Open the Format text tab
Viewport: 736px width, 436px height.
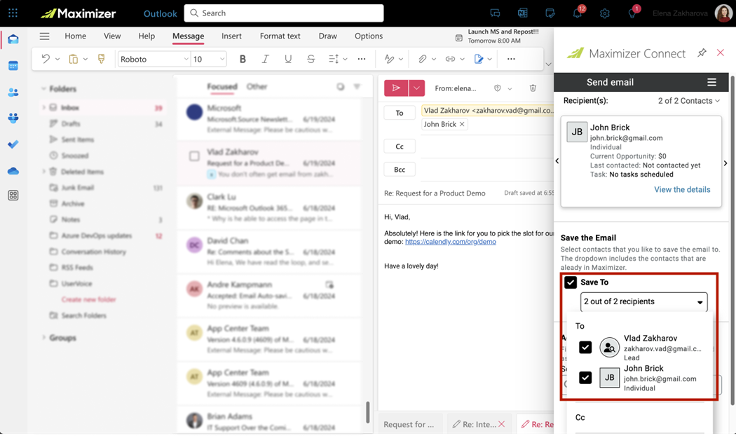point(280,36)
